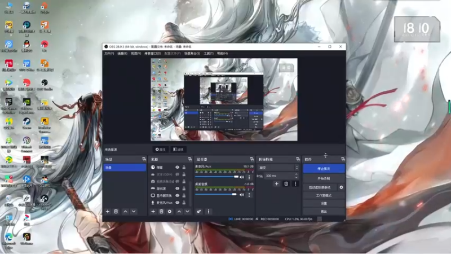The image size is (451, 254).
Task: Float the Audio Mixer (混音器) dock panel
Action: 251,159
